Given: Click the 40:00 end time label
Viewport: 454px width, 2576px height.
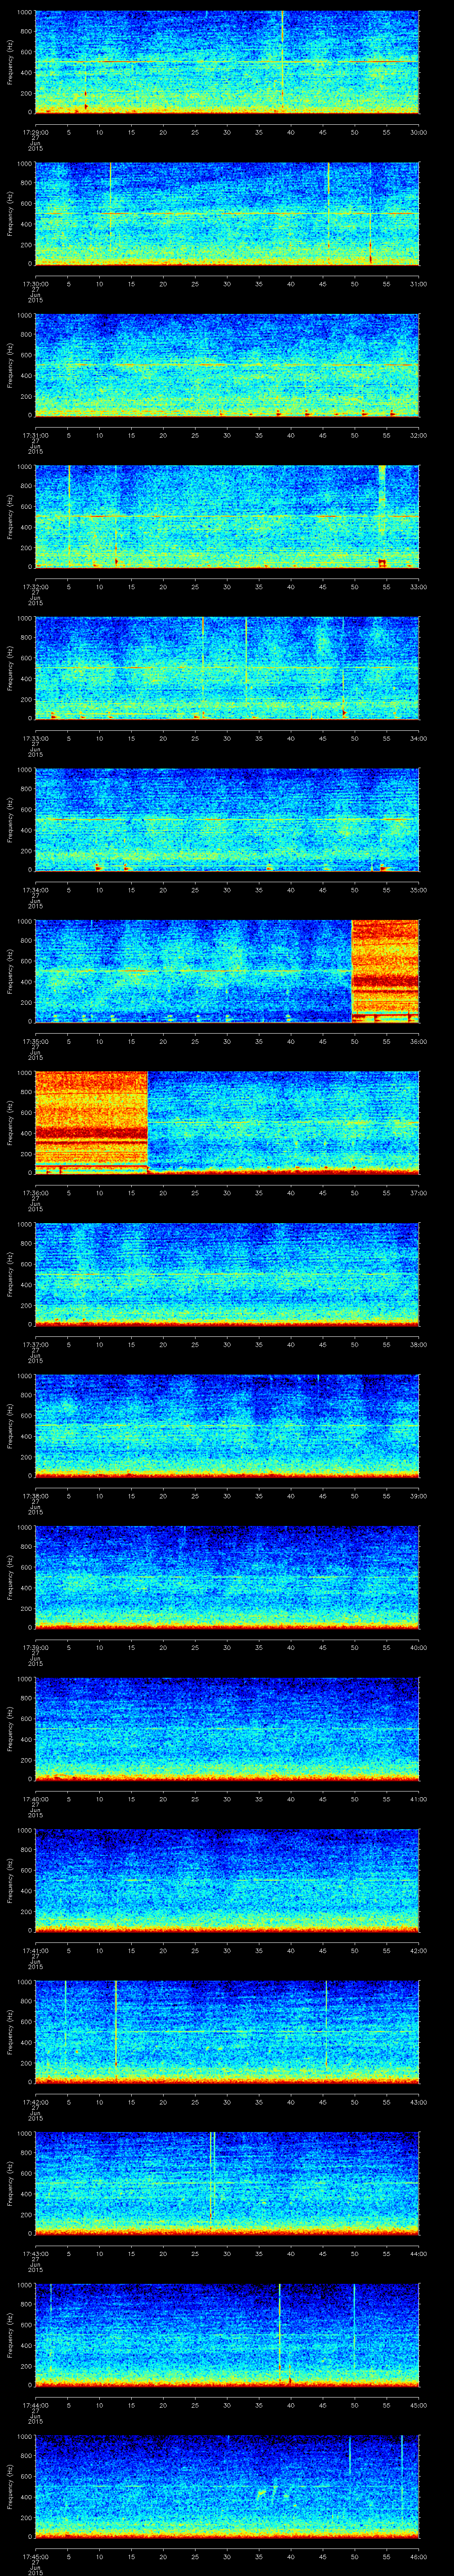Looking at the screenshot, I should click(418, 1647).
